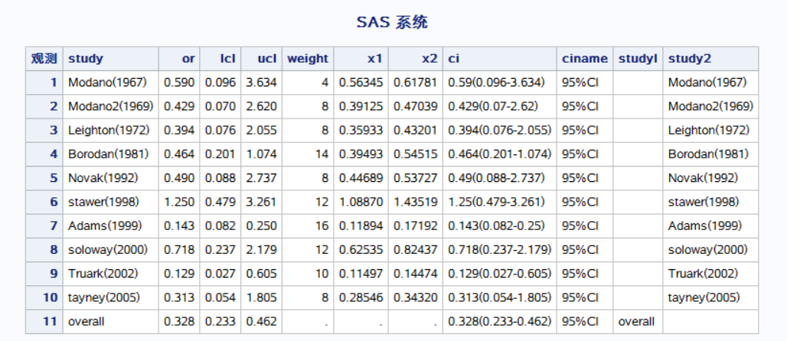Viewport: 787px width, 341px height.
Task: Click the lcl value 0.096
Action: click(x=220, y=83)
